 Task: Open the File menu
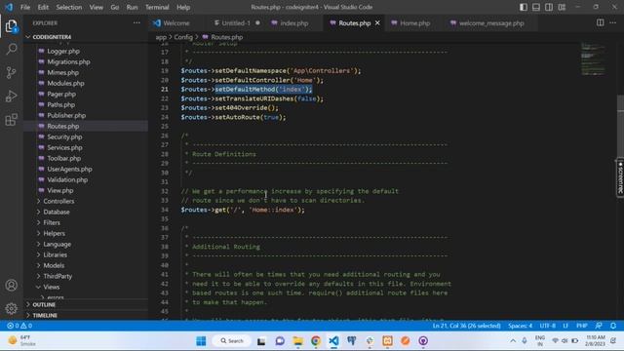pos(25,7)
